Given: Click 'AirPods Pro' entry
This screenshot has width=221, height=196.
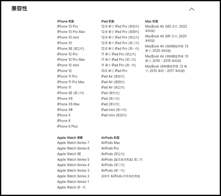Looking at the screenshot, I should pos(110,149).
